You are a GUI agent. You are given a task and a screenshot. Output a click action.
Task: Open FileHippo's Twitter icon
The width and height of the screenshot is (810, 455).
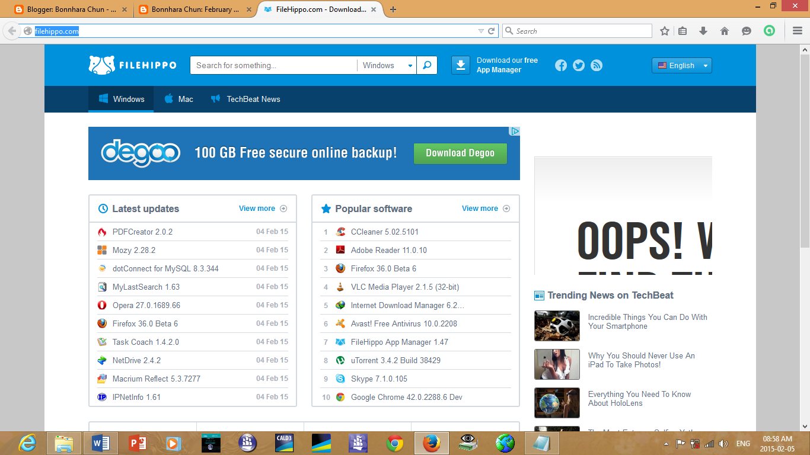[579, 65]
